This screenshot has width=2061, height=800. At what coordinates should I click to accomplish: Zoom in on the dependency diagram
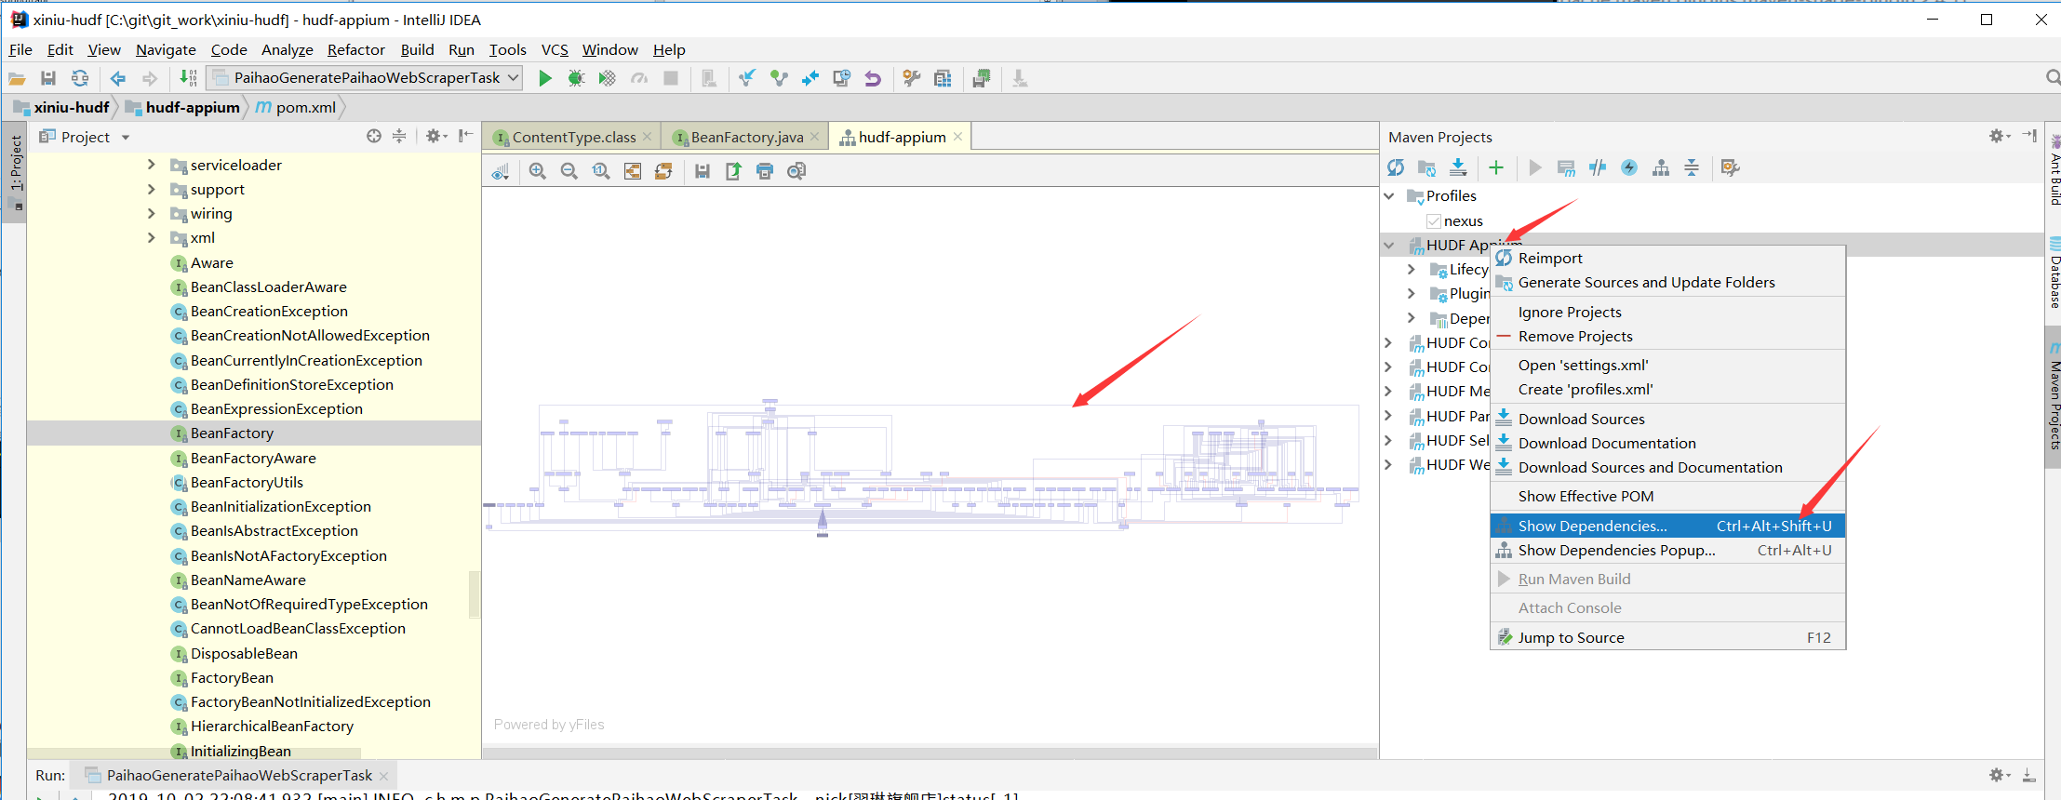click(538, 171)
